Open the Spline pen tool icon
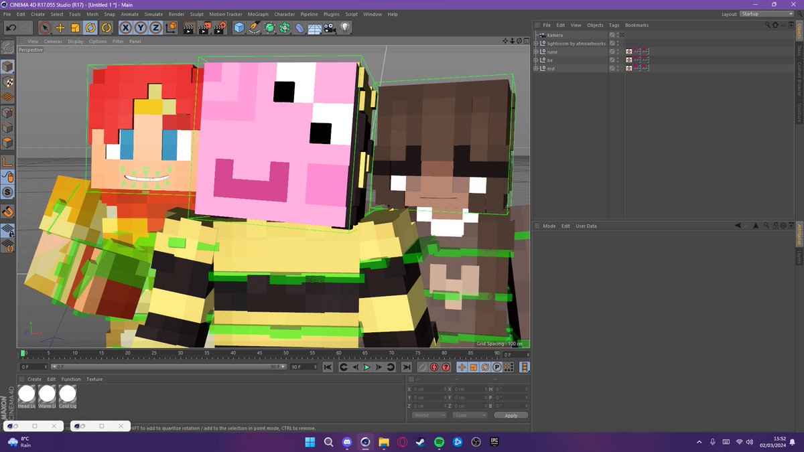The image size is (804, 452). pyautogui.click(x=255, y=27)
